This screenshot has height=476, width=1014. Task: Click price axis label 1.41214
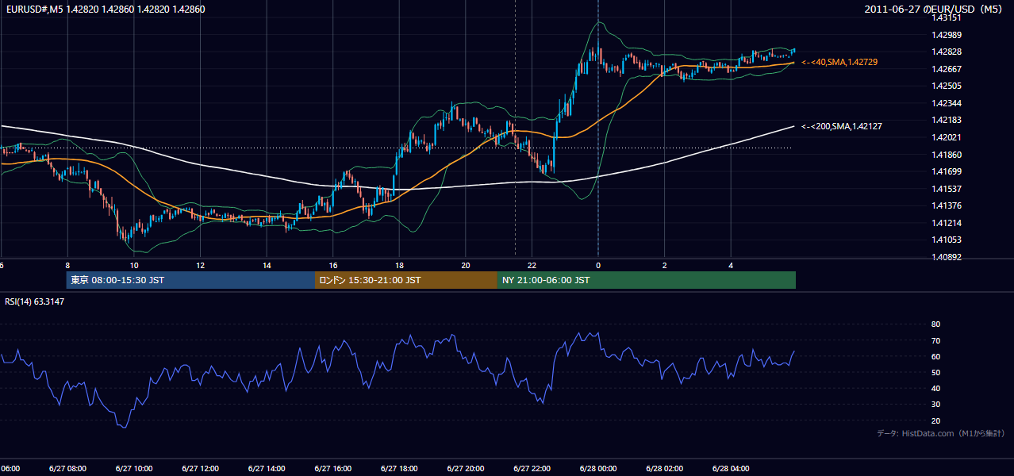click(x=947, y=223)
